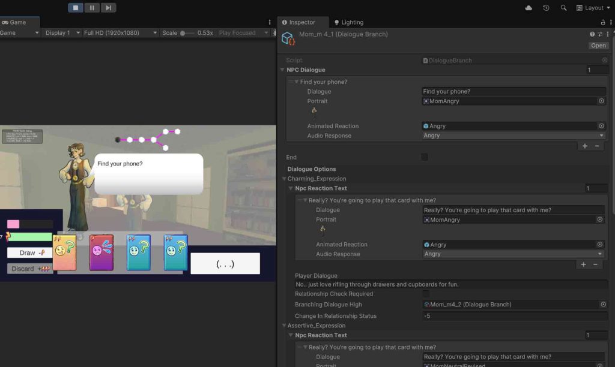
Task: Edit the Player Dialogue text field
Action: pyautogui.click(x=451, y=284)
